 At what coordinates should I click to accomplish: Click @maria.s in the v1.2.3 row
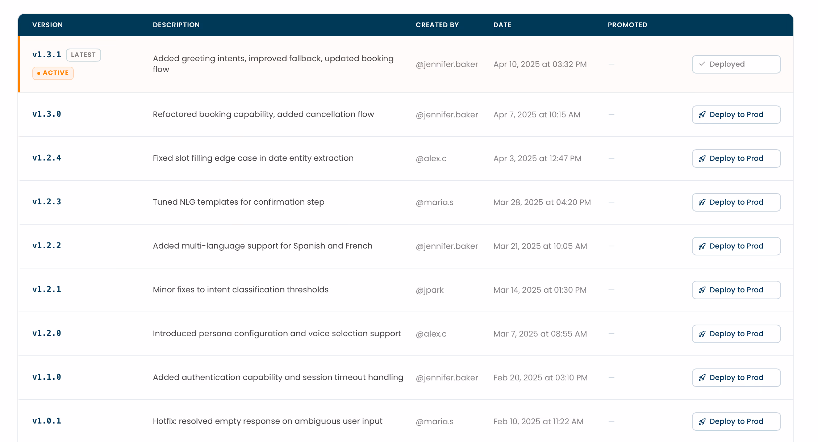click(434, 202)
